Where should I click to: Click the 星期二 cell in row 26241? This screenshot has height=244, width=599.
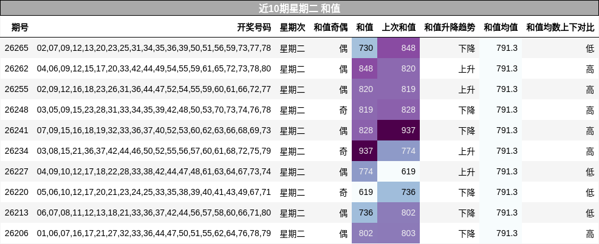pyautogui.click(x=293, y=130)
